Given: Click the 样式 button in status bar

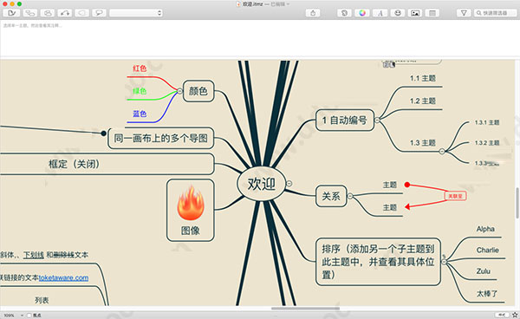Looking at the screenshot, I should point(502,315).
